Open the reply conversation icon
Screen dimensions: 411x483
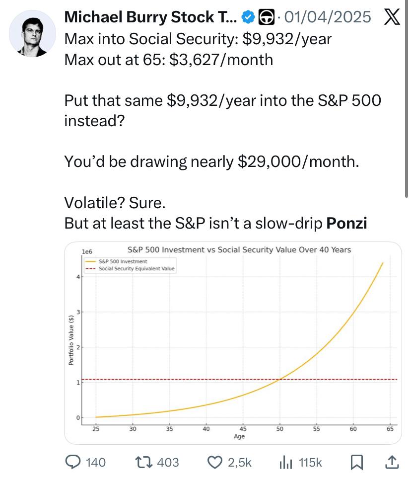(74, 463)
